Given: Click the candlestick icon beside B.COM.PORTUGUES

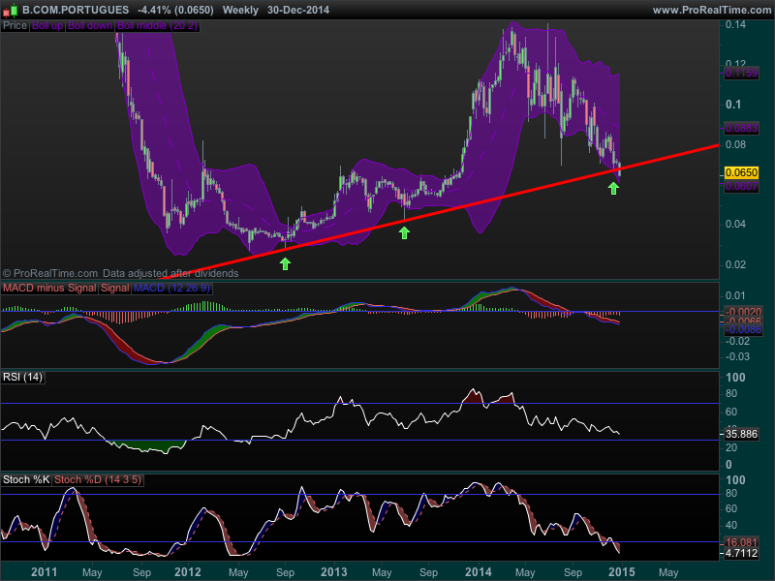Looking at the screenshot, I should pos(11,9).
